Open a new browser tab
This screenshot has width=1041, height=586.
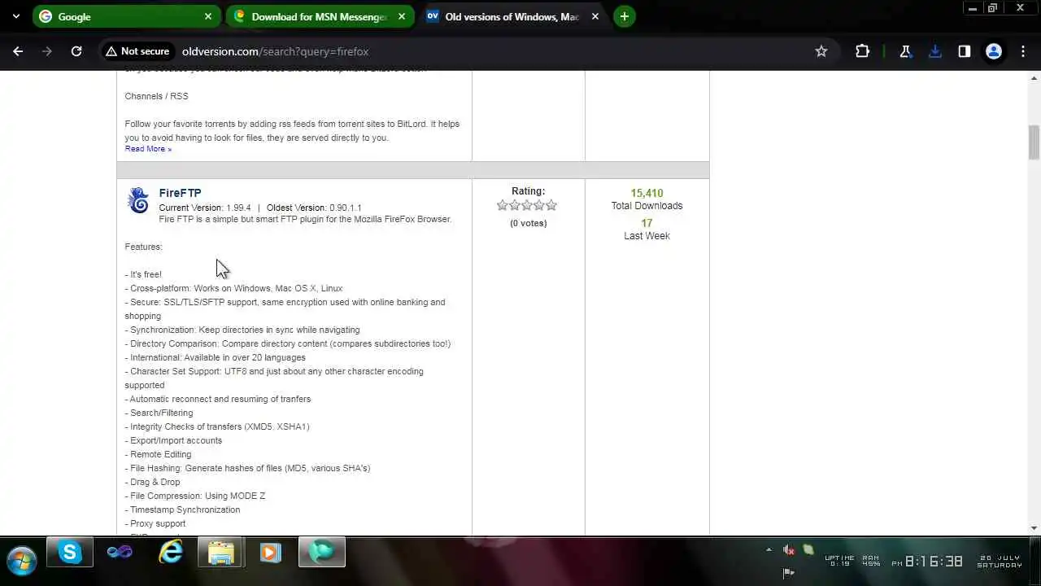(x=624, y=16)
